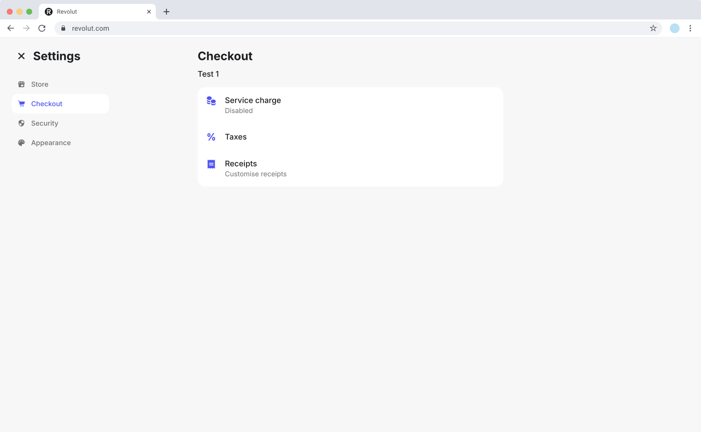Click the Security shield icon
701x432 pixels.
[x=21, y=123]
